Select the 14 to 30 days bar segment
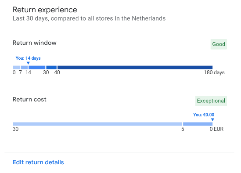This screenshot has height=173, width=241. 37,67
